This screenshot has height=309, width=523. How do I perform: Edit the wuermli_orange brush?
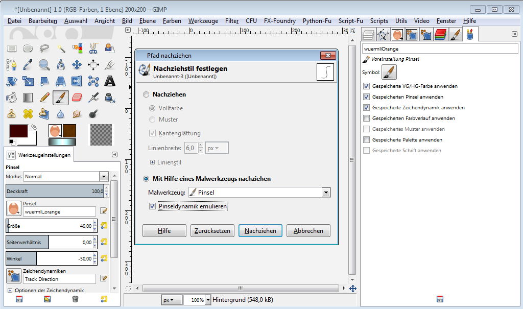pos(104,210)
